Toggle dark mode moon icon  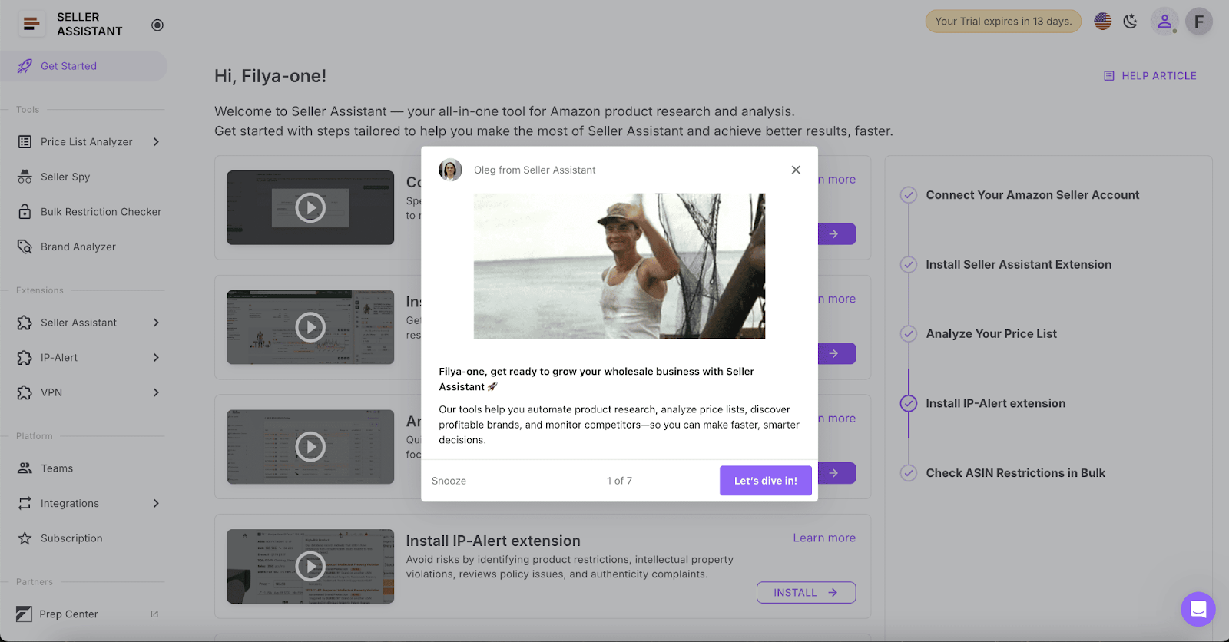(1131, 22)
